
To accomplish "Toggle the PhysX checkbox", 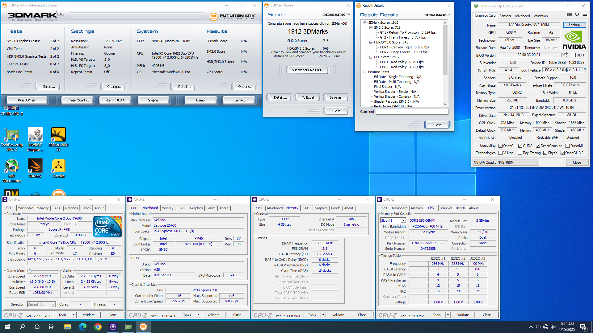I will point(545,153).
